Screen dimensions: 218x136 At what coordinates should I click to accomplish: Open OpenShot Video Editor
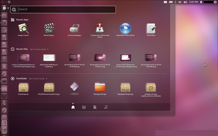point(125,29)
